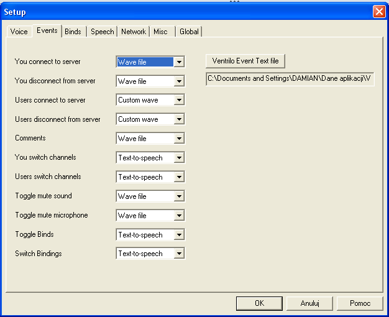Expand 'Toggle mute microphone' dropdown

click(x=150, y=216)
